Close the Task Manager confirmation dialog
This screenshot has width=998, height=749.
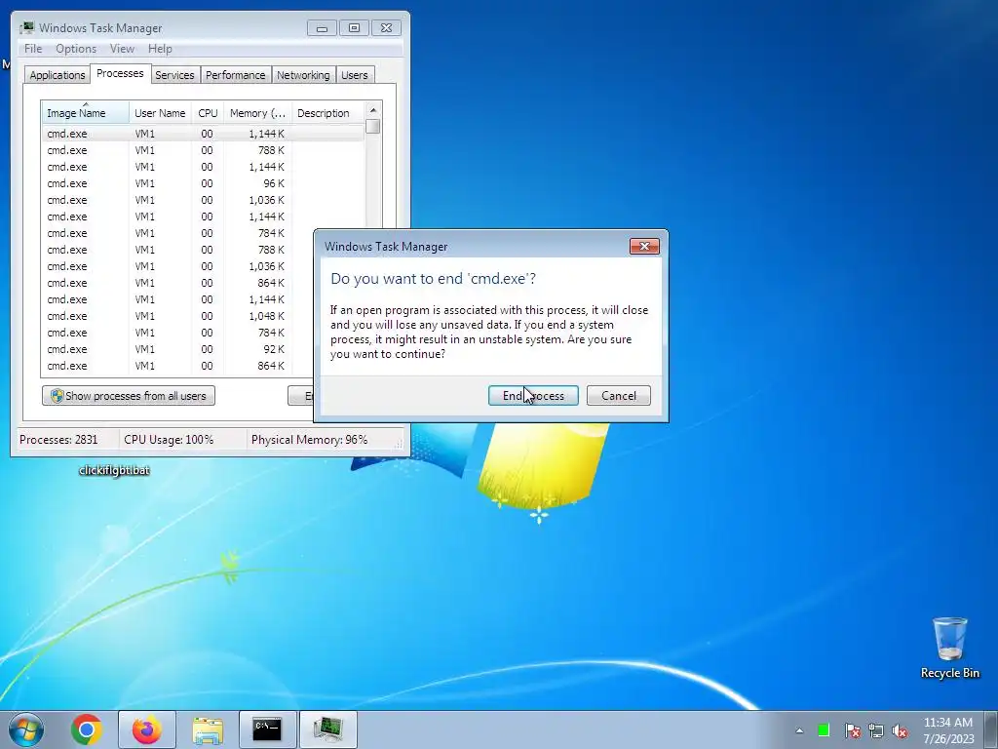tap(644, 247)
